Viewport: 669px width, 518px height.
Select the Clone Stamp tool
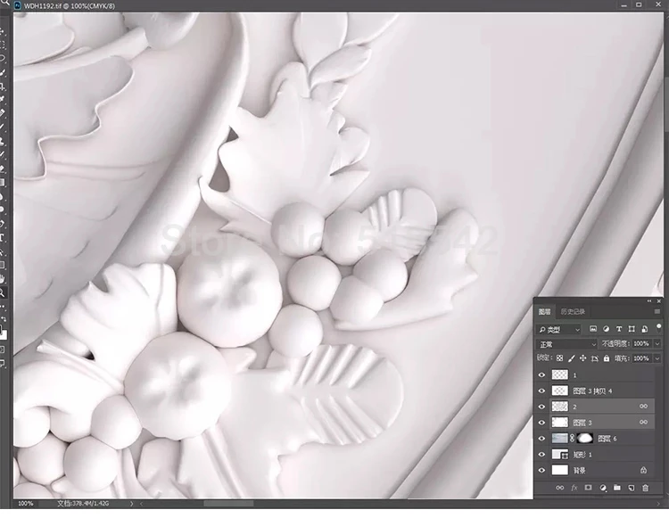click(2, 141)
